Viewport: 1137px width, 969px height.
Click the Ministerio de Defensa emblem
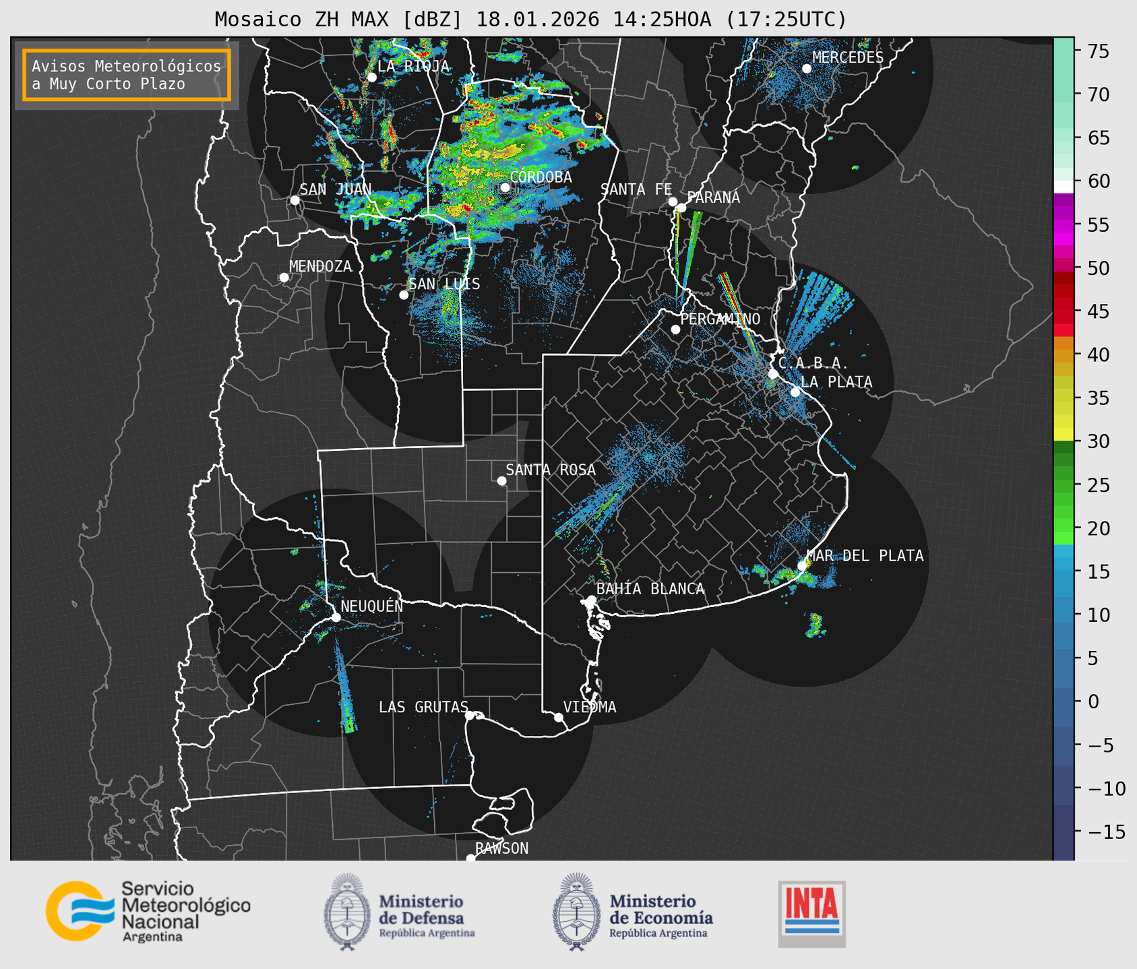346,911
